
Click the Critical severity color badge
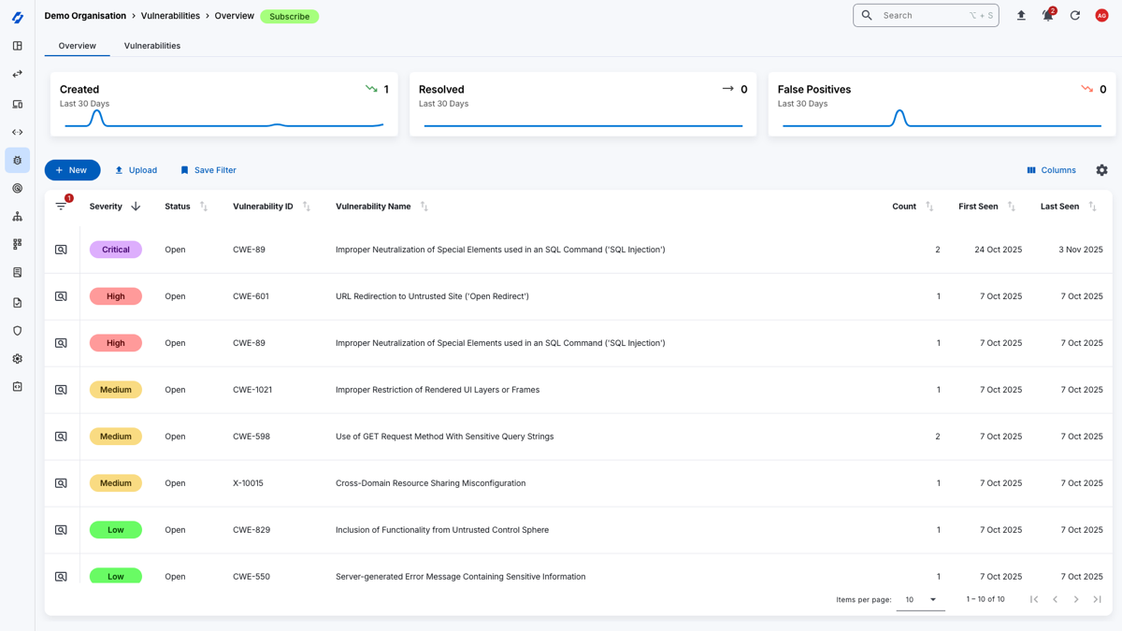point(115,249)
